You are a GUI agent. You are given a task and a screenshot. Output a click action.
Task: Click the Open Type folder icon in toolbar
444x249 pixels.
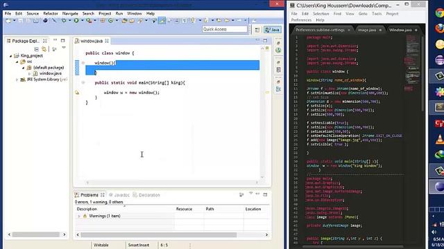[124, 21]
